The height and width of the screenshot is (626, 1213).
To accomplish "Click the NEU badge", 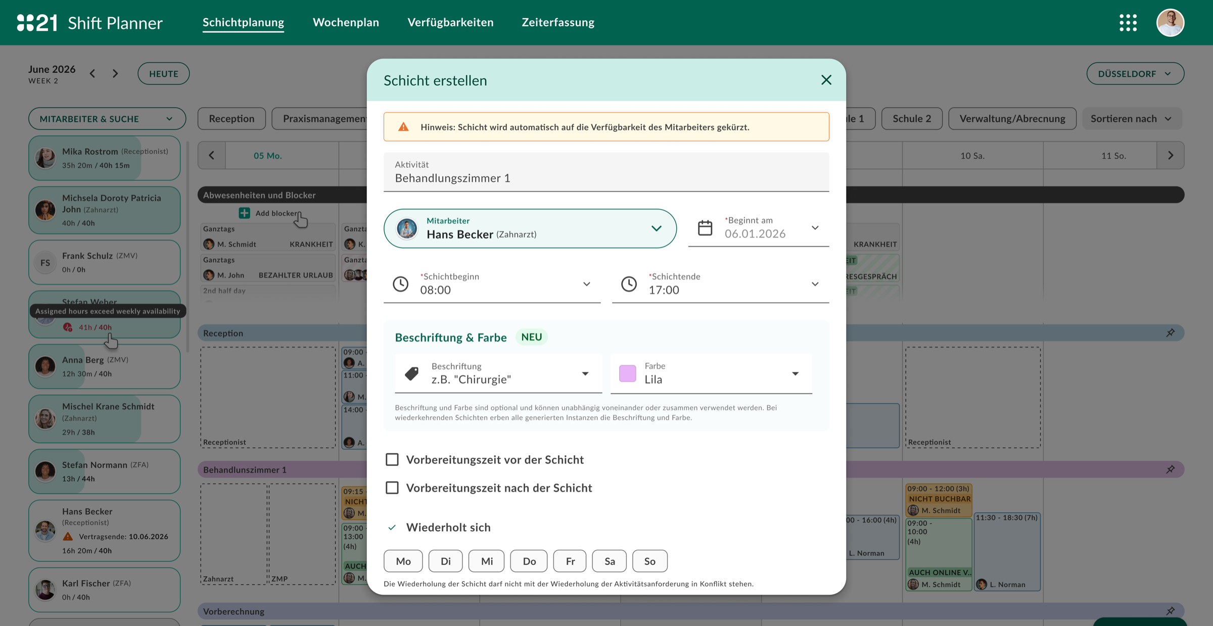I will pyautogui.click(x=531, y=337).
